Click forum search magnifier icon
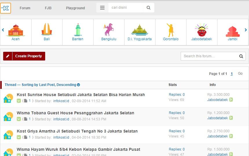This screenshot has height=156, width=249. coord(241,56)
